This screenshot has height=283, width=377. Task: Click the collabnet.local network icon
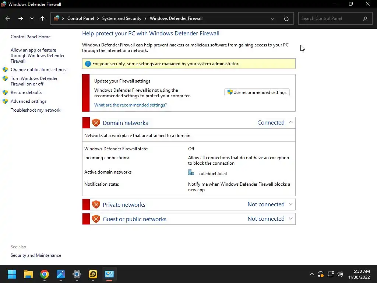click(x=191, y=172)
